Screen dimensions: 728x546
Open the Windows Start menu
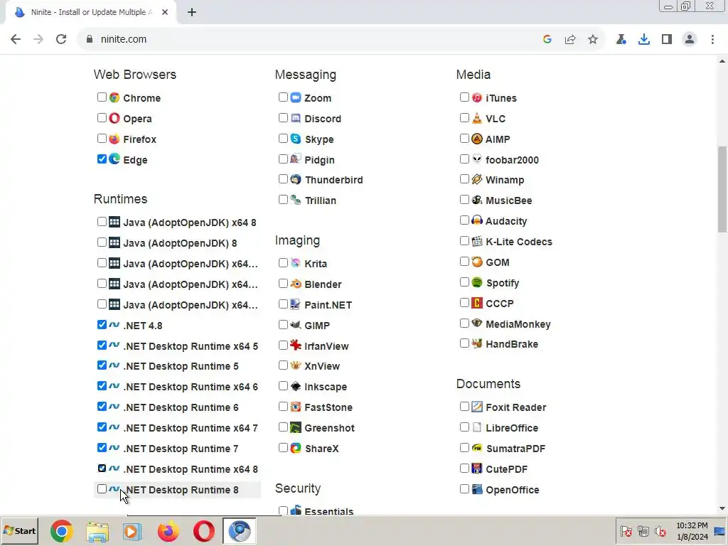[x=19, y=531]
